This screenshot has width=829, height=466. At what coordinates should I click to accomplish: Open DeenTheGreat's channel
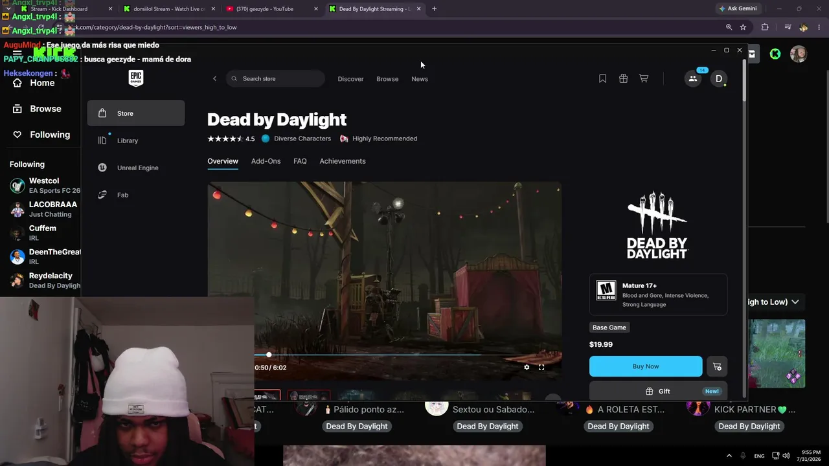(45, 256)
